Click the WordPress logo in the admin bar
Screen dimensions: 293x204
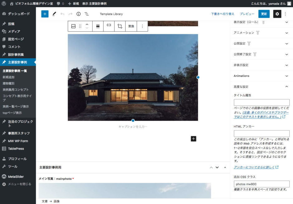[x=4, y=3]
